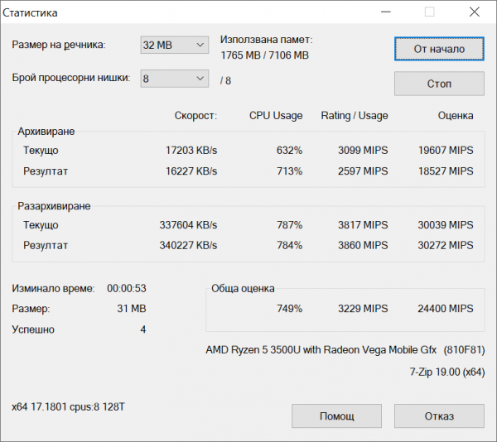
Task: Click the "x64 17.1801 cpus:8 128T" text
Action: 68,407
